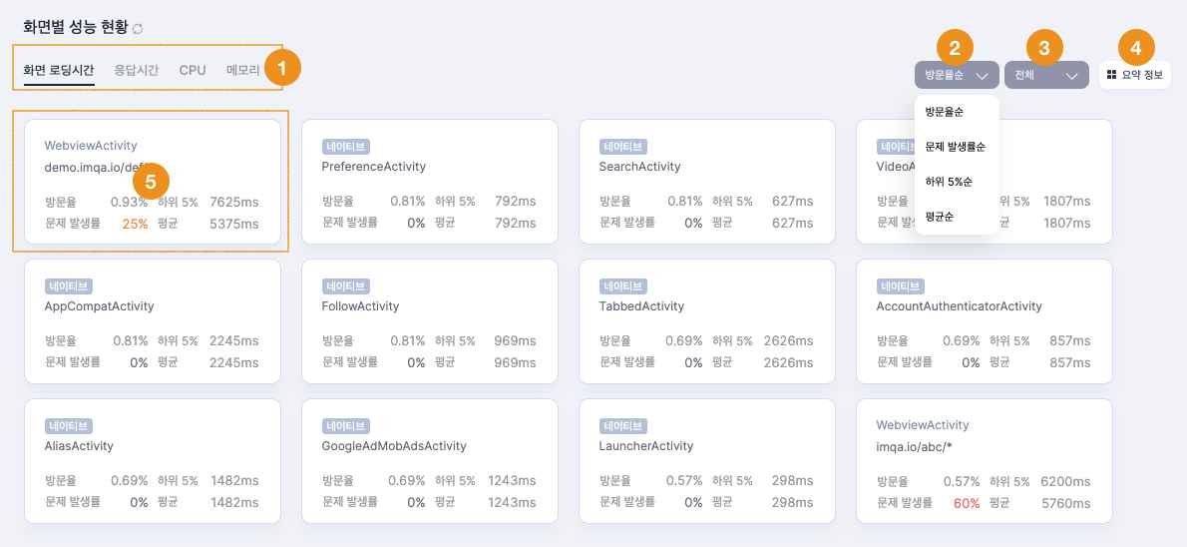The width and height of the screenshot is (1187, 547).
Task: Click the 네이티브 badge on PreferenceActivity card
Action: click(x=345, y=147)
